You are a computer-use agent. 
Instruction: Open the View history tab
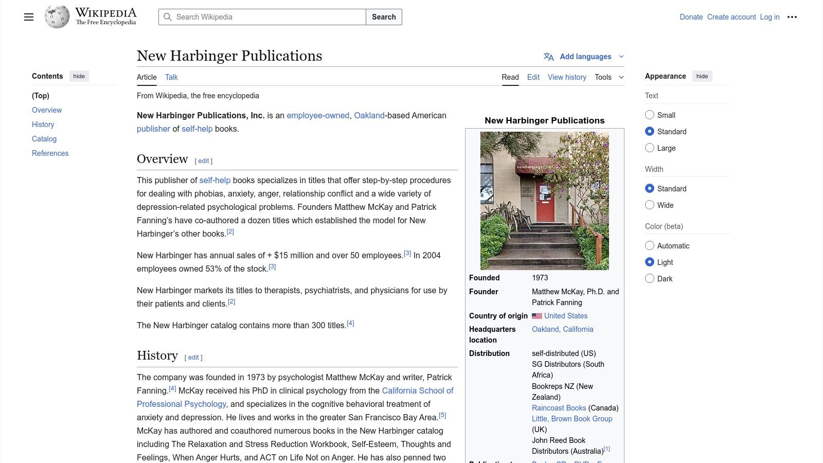[x=567, y=77]
